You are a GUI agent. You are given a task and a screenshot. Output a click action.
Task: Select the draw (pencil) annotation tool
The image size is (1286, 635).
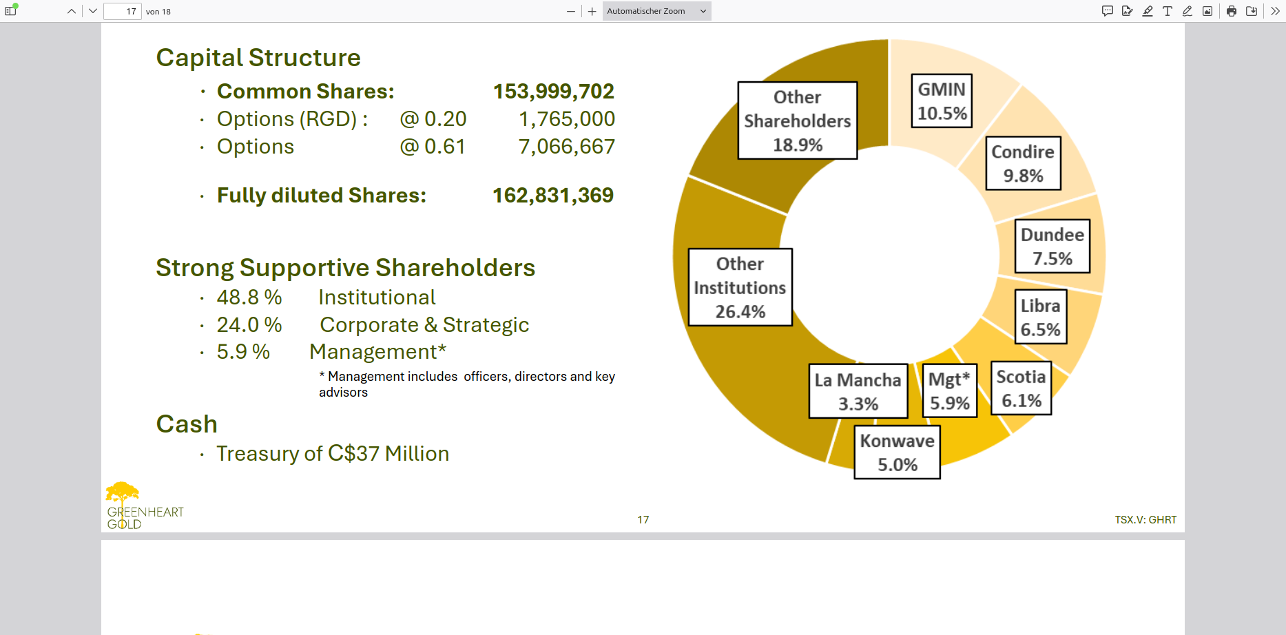point(1187,11)
